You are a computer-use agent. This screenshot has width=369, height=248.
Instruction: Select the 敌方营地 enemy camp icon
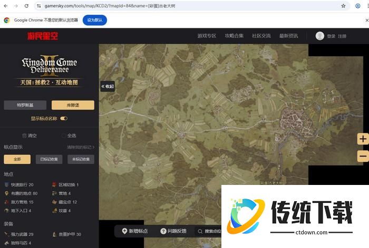(7, 202)
